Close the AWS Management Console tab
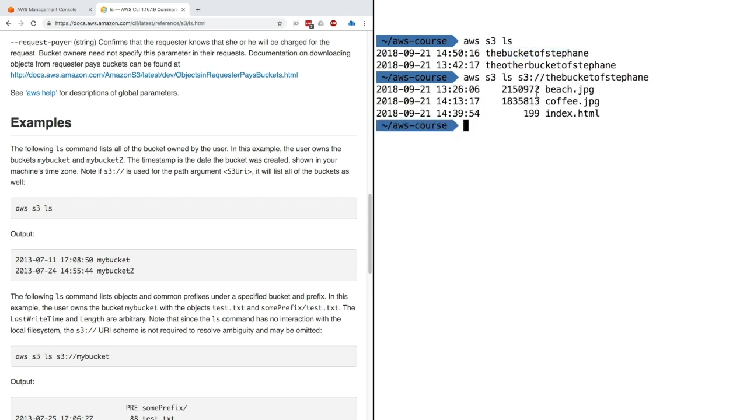 (x=90, y=9)
